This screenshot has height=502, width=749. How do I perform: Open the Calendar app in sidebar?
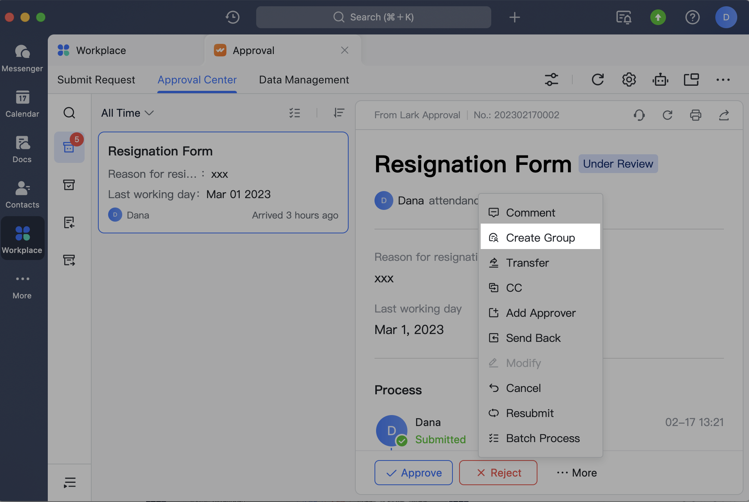22,103
